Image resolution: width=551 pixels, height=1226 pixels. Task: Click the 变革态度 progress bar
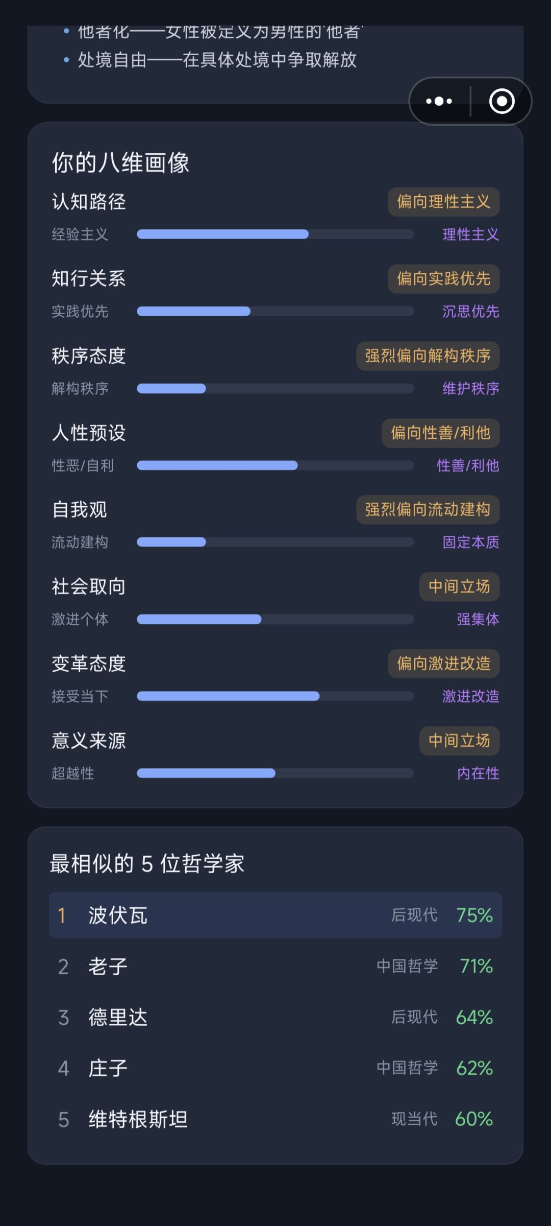point(275,696)
